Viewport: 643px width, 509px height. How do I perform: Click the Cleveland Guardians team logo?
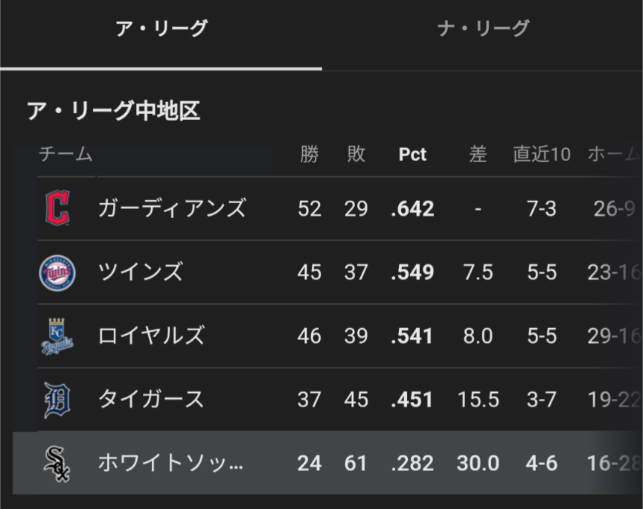(x=57, y=208)
